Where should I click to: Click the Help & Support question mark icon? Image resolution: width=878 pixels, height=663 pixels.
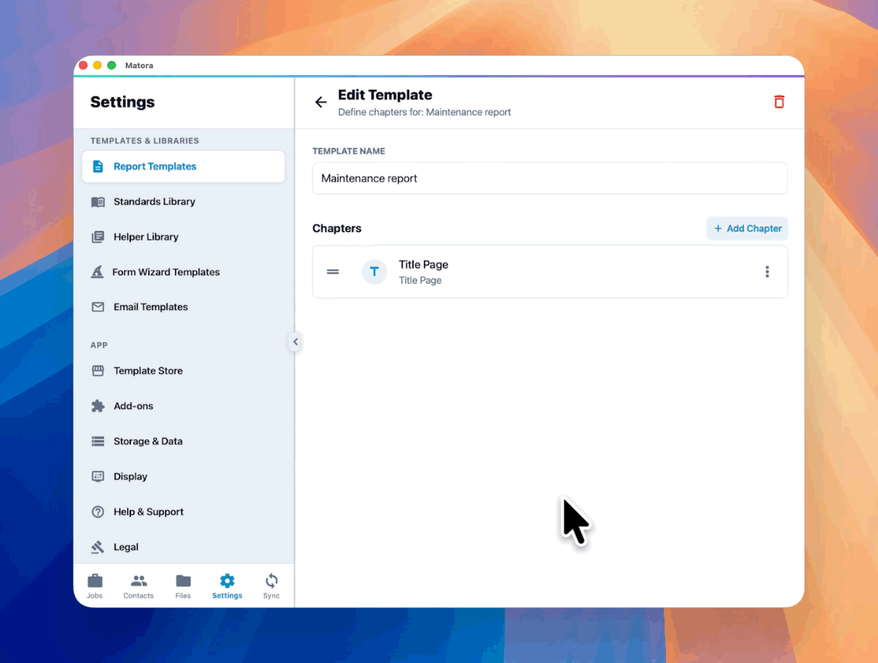97,511
